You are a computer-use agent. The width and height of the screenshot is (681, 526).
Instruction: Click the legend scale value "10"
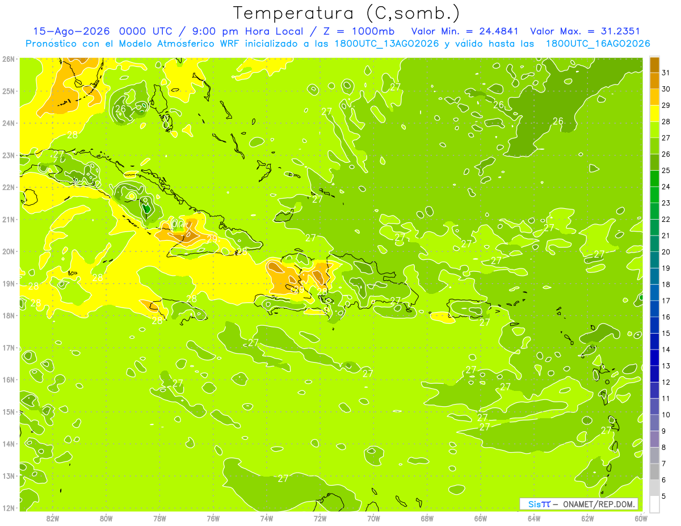click(666, 415)
